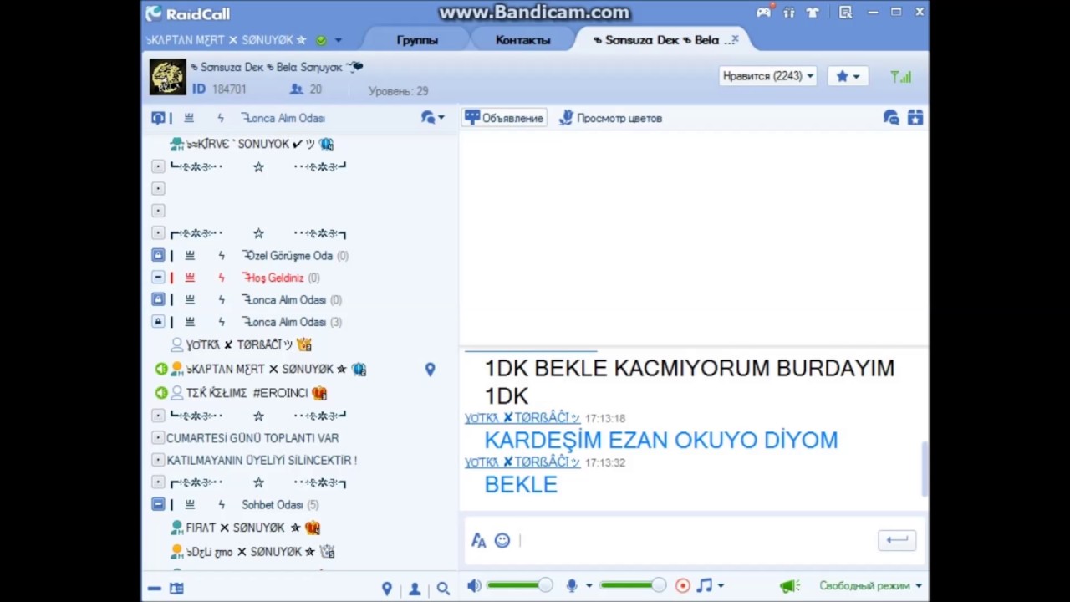Screen dimensions: 1070x602
Task: Select user SEKIRVE SONUYOK in channel list
Action: click(251, 144)
